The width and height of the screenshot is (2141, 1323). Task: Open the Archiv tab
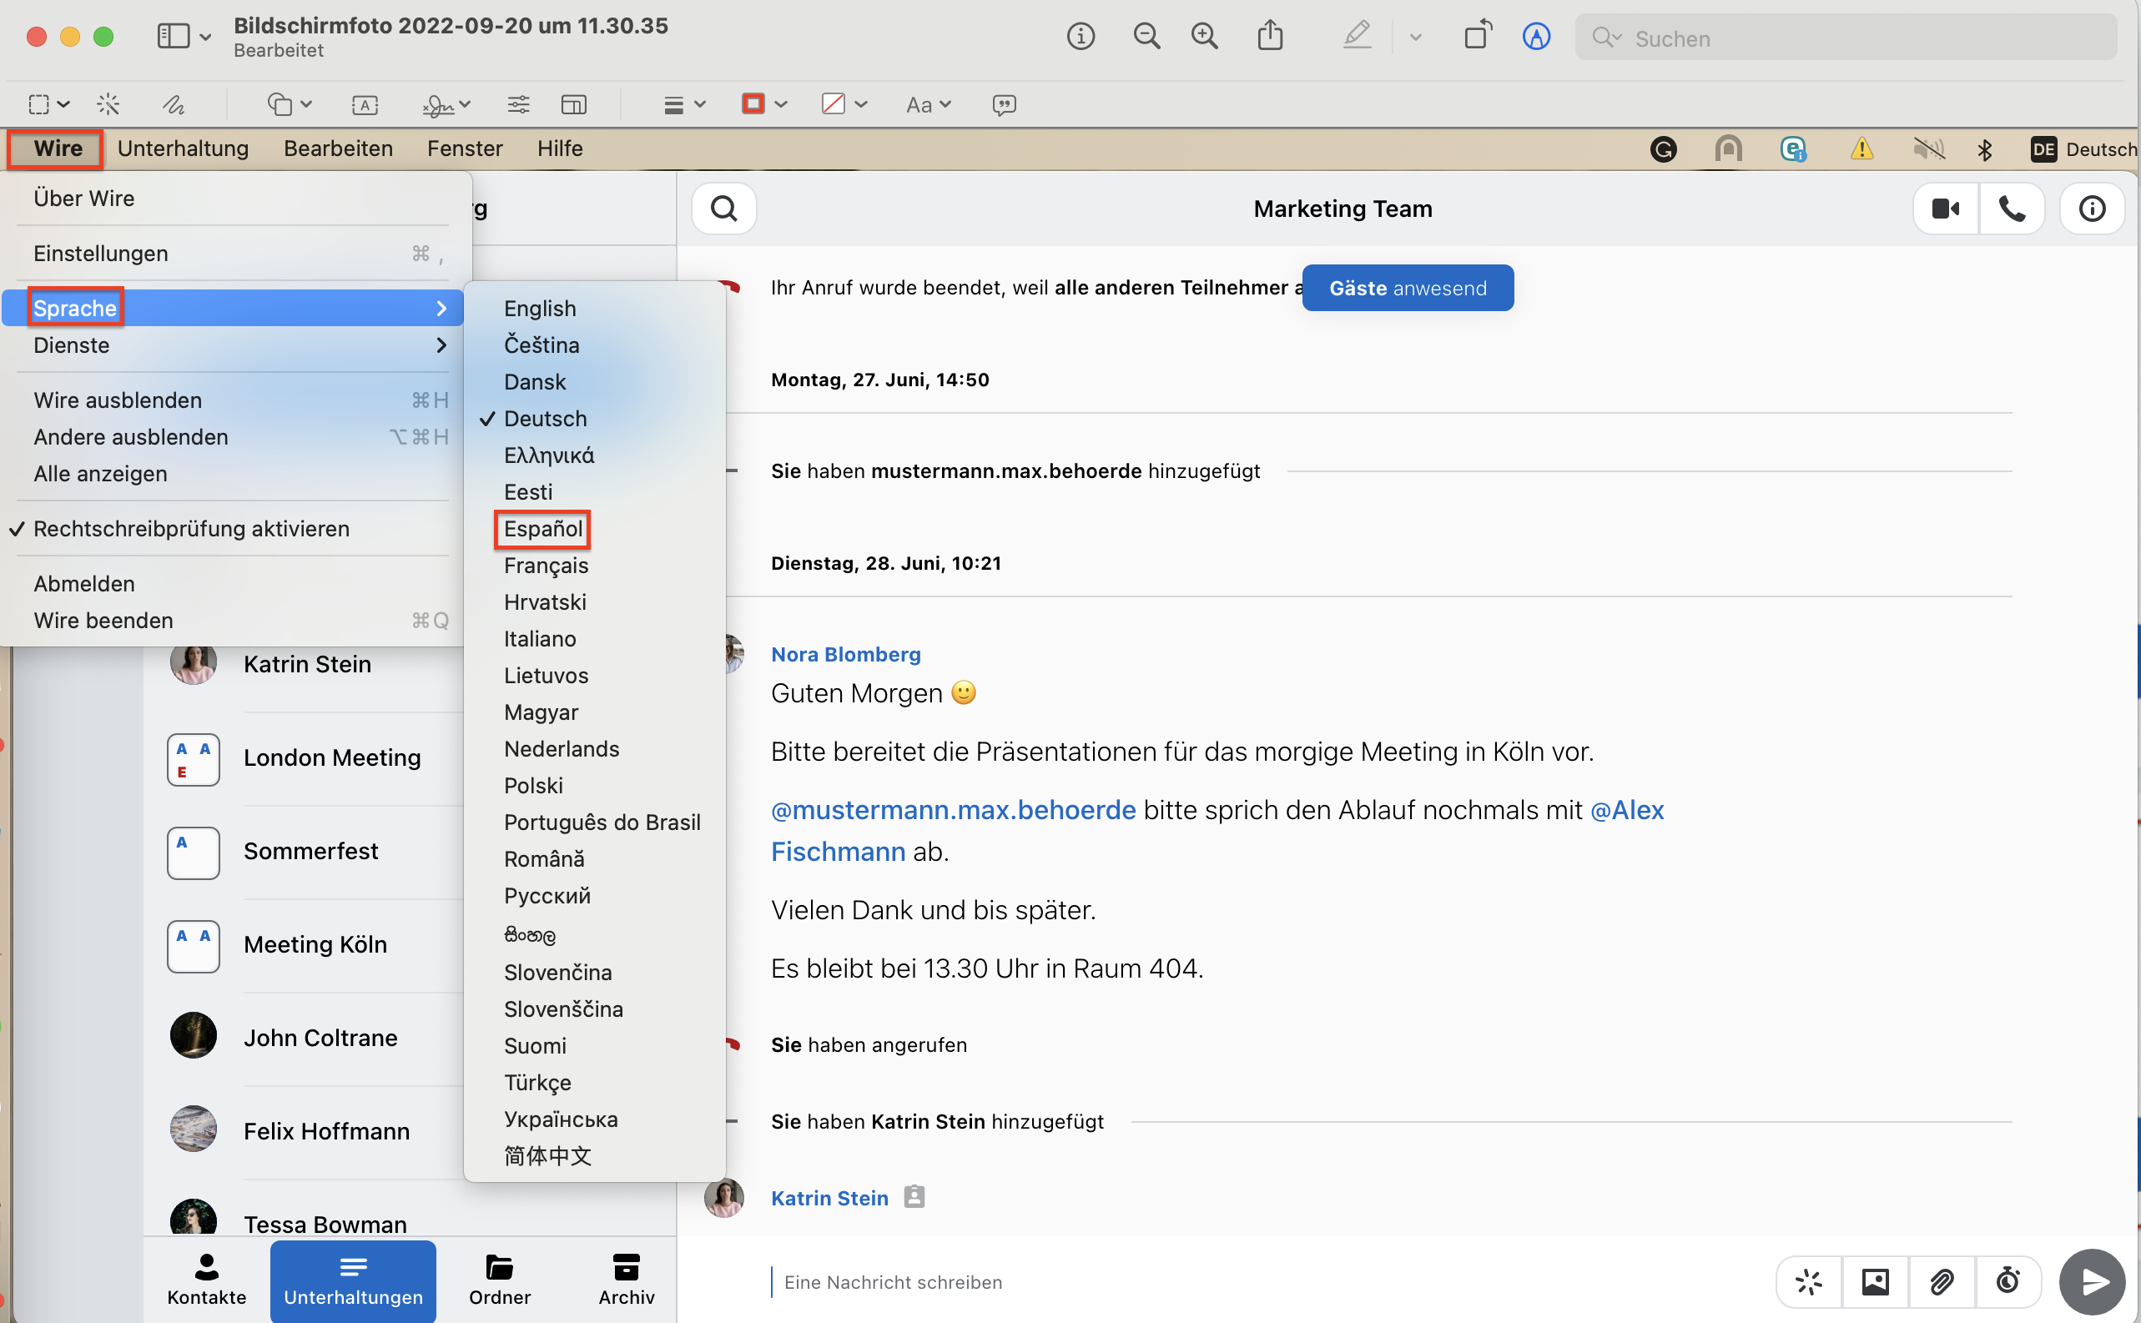pyautogui.click(x=627, y=1280)
